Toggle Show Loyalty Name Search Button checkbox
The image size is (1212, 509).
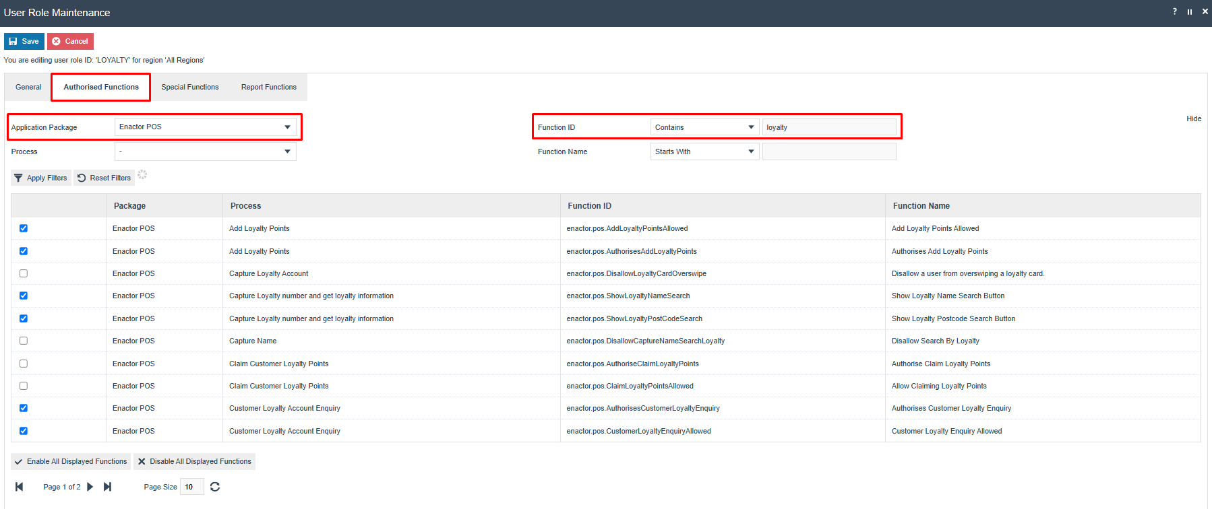click(24, 296)
